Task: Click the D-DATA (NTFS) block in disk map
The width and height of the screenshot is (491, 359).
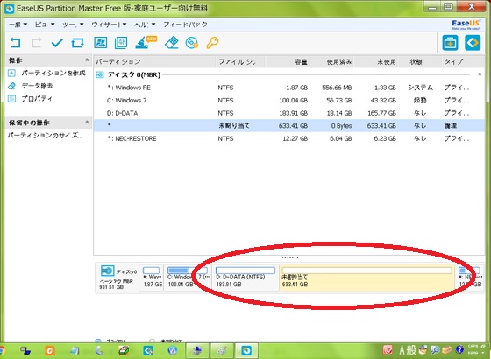Action: pos(245,278)
